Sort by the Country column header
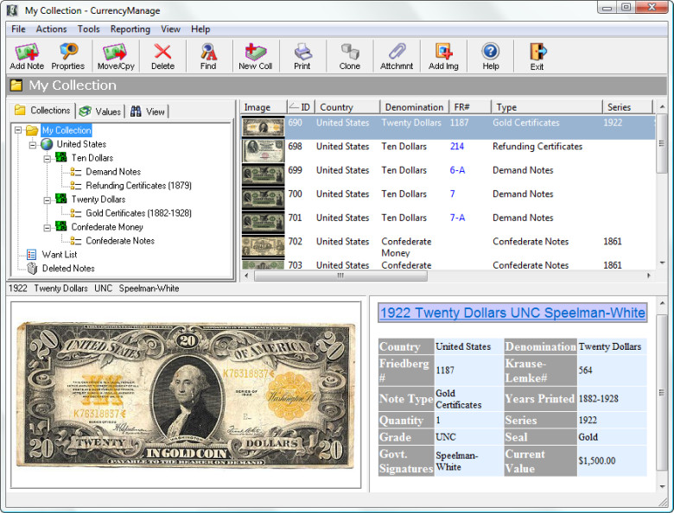Screen dimensions: 674x513 [347, 107]
